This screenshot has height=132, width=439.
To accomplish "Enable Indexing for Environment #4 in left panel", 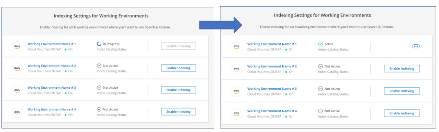I will tap(178, 112).
